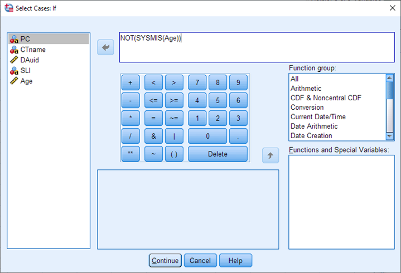Click the not-equal (~=) keypad button
401x273 pixels.
point(174,118)
